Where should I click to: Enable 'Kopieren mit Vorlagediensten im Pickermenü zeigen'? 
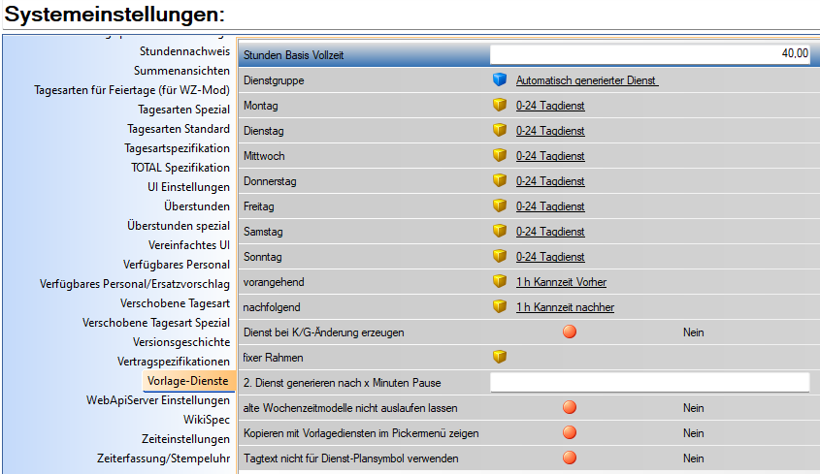[569, 433]
